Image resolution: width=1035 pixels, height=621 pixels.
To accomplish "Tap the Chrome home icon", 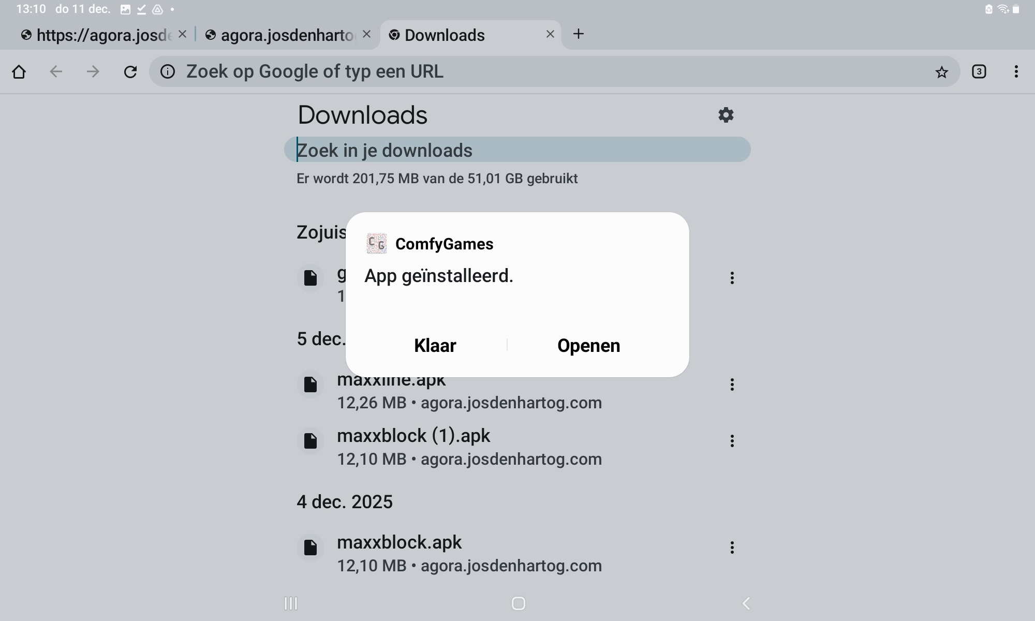I will coord(19,72).
